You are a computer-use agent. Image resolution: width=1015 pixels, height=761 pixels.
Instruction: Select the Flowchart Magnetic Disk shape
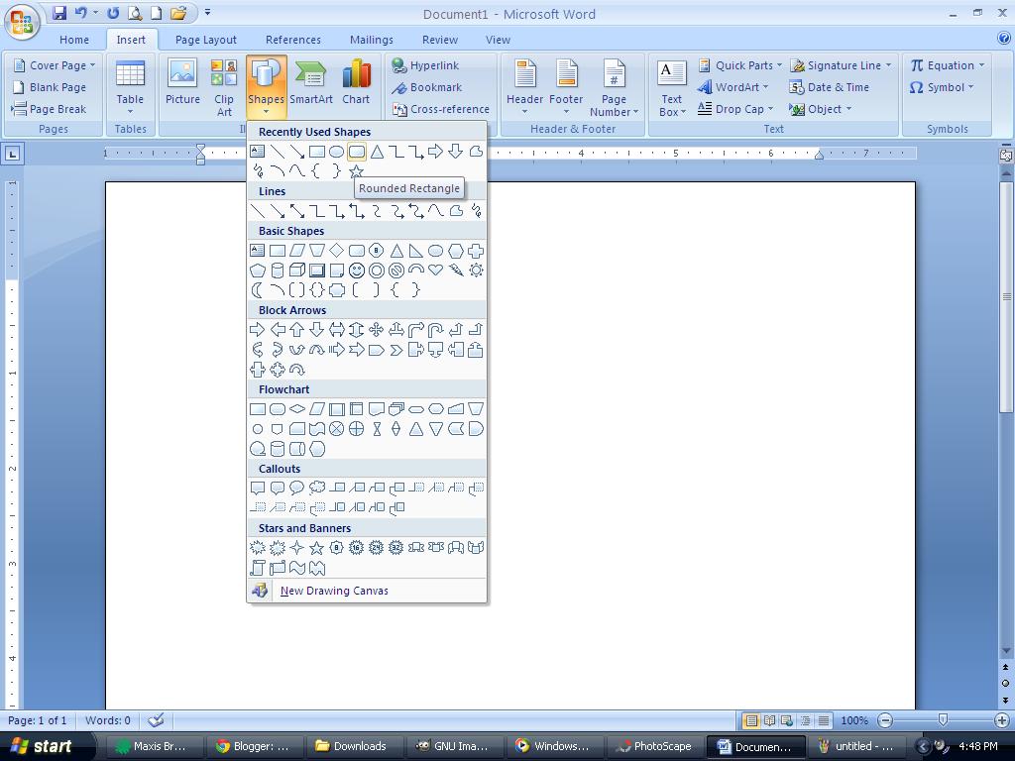[278, 449]
